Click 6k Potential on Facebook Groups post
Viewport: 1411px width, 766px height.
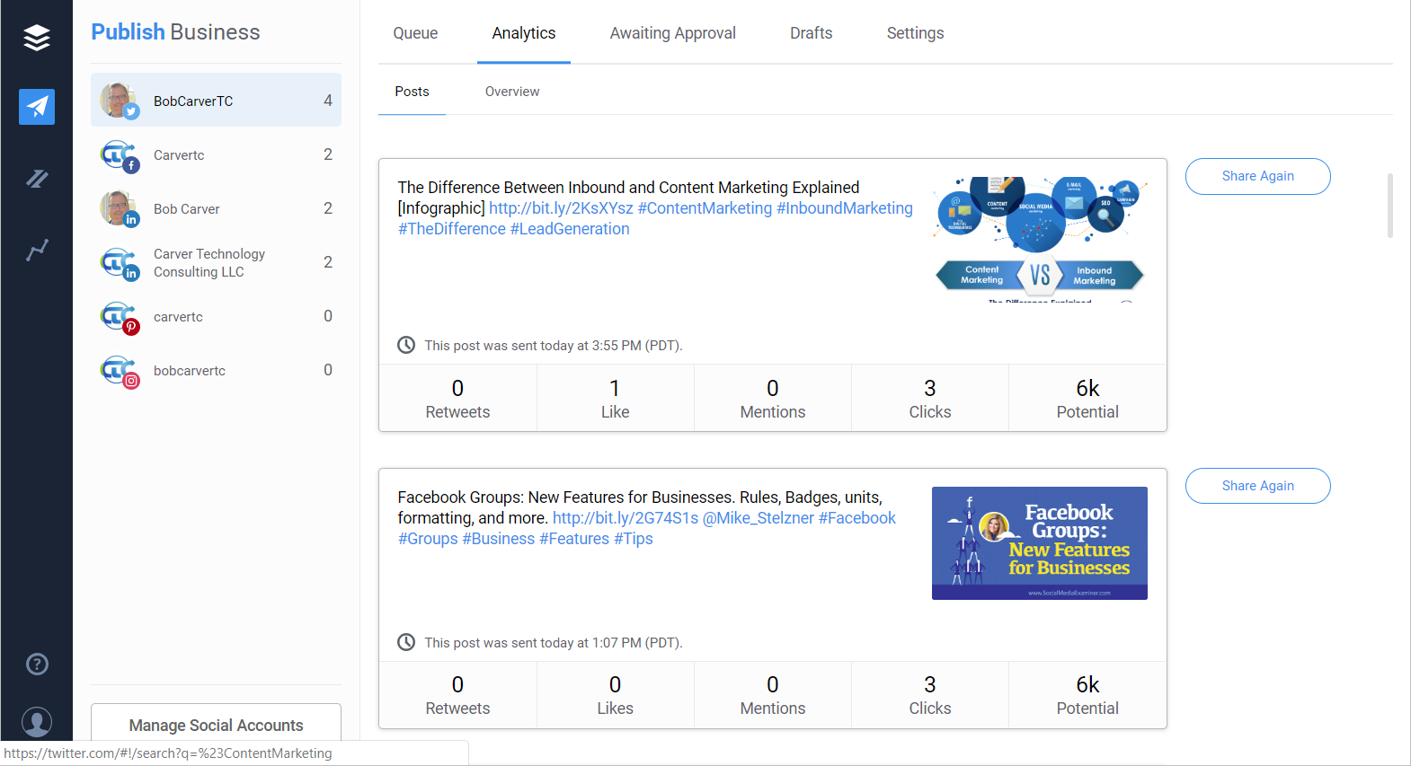(x=1087, y=695)
